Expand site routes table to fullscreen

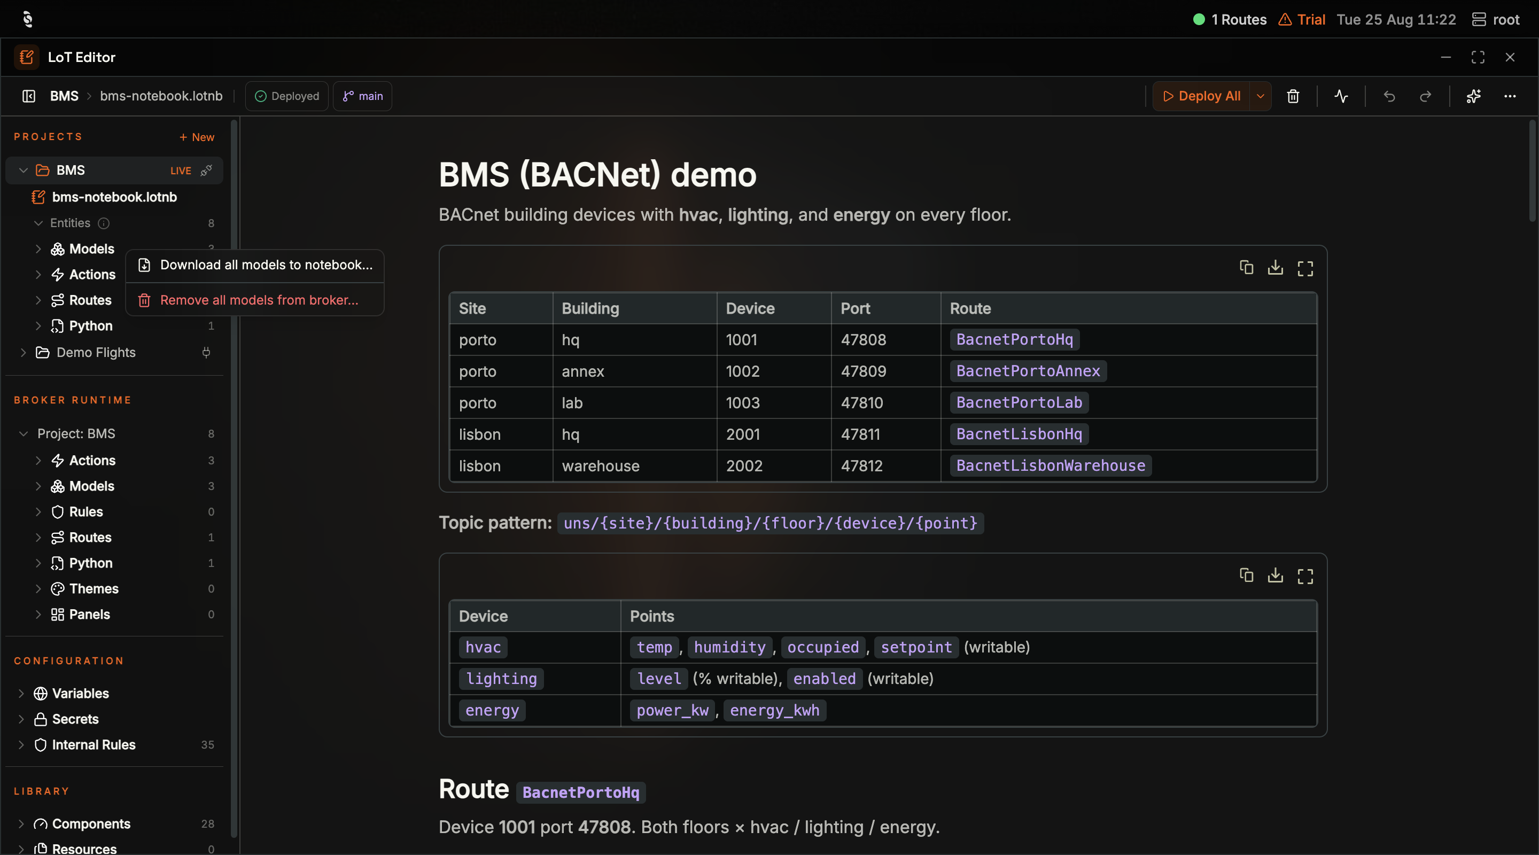1305,268
